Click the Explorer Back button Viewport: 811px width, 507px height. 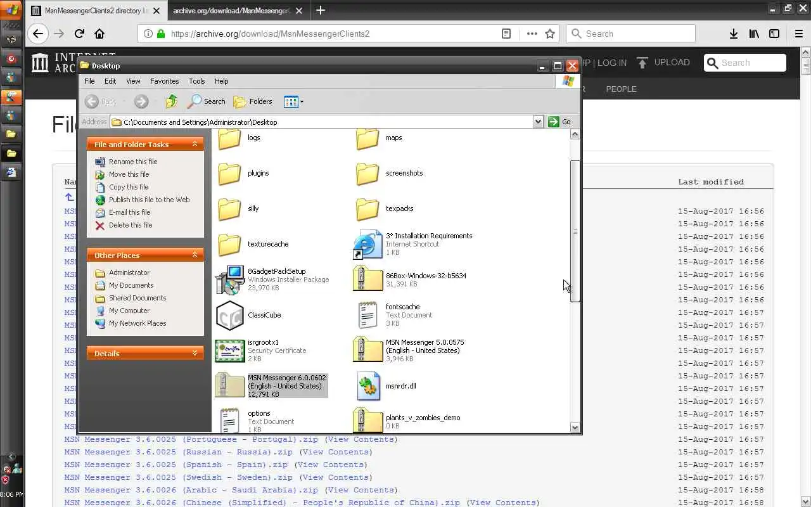[101, 101]
